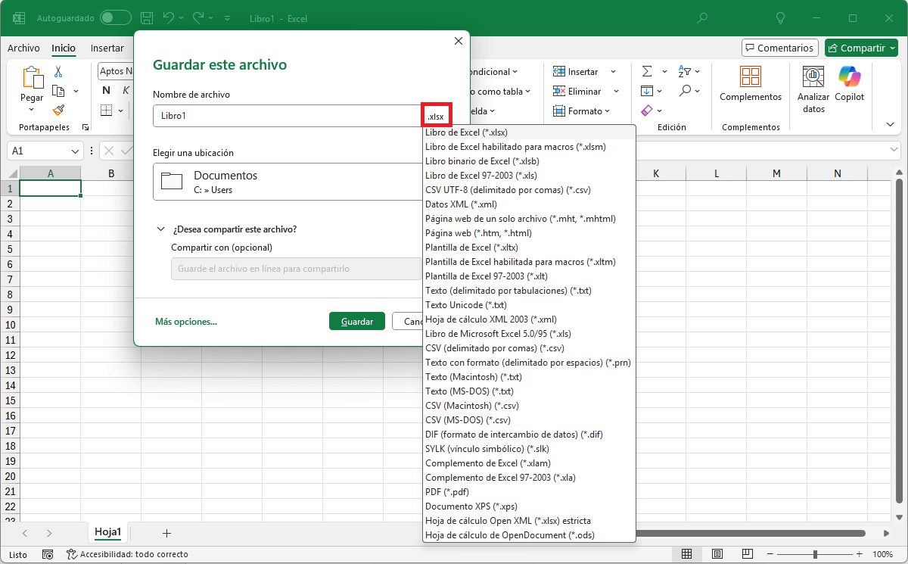Click the Copy icon under the scissors
This screenshot has width=908, height=564.
[x=58, y=91]
